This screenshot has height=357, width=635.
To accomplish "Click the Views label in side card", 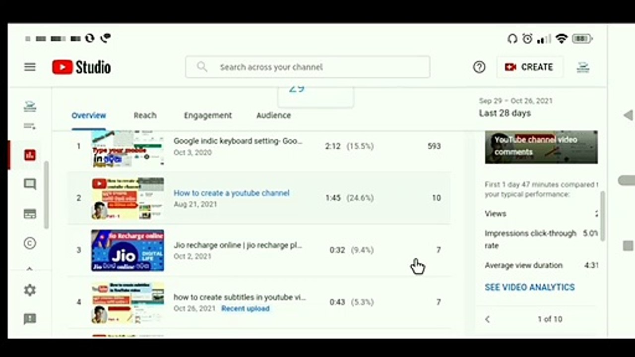I will [x=495, y=214].
